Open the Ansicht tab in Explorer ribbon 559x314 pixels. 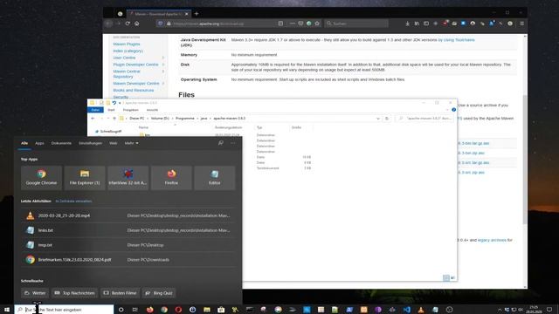pos(152,110)
